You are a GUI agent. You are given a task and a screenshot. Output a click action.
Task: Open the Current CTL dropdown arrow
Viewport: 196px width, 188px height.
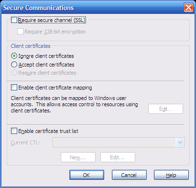point(180,143)
